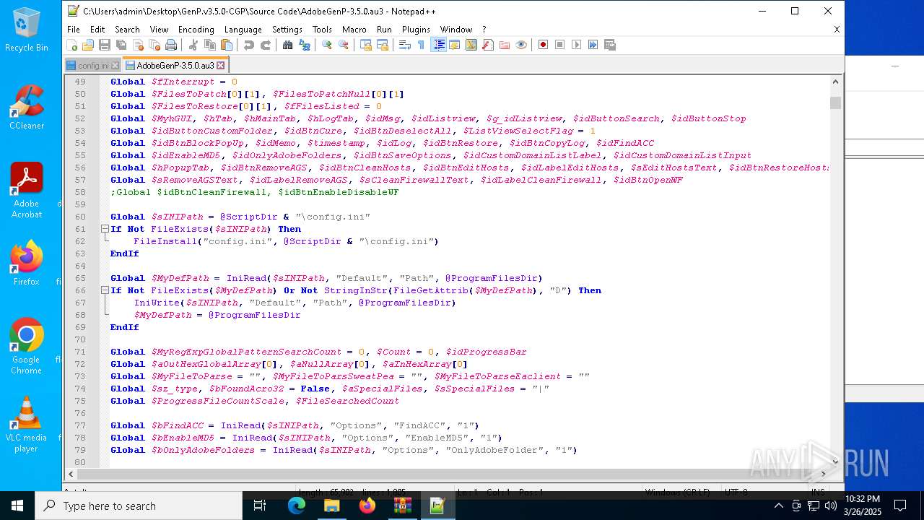This screenshot has width=924, height=520.
Task: Paste from clipboard using Paste icon
Action: pyautogui.click(x=227, y=45)
